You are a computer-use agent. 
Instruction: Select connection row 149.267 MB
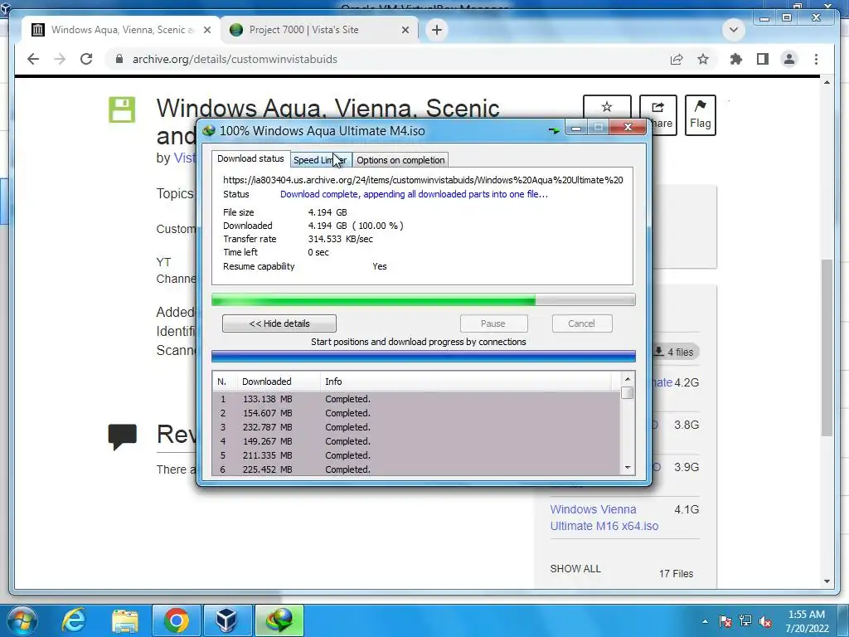click(x=416, y=441)
